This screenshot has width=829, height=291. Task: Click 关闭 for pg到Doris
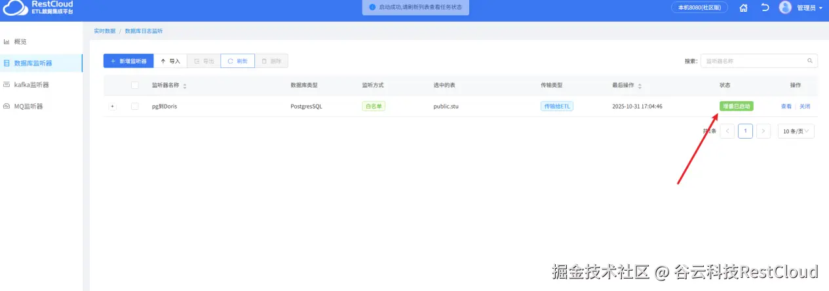tap(805, 106)
